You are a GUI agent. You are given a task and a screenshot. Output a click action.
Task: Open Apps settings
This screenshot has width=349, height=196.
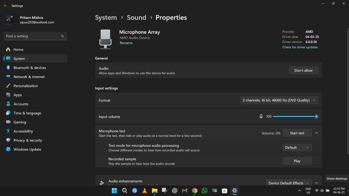click(35, 95)
